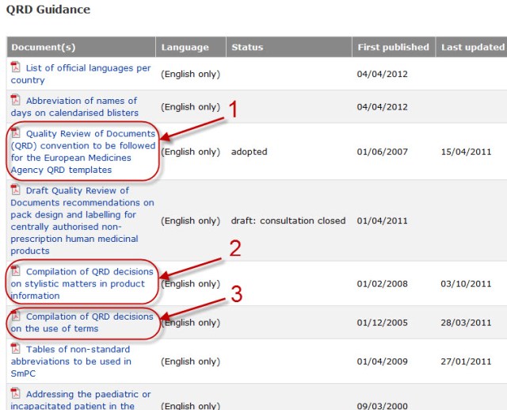Click the Language column header
Viewport: 507px width, 410px height.
point(185,48)
